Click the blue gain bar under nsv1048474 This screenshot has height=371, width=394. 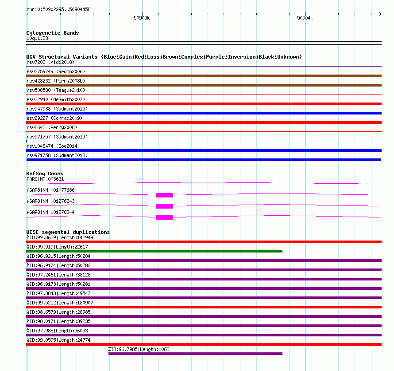tap(204, 150)
